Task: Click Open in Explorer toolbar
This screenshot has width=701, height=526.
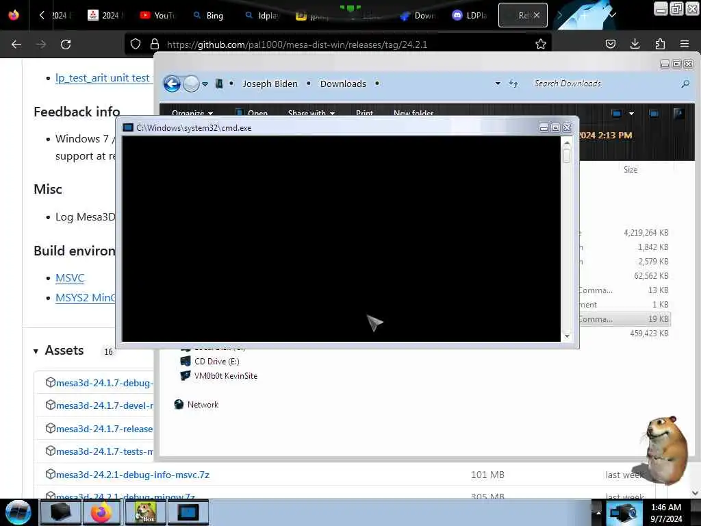Action: click(252, 113)
